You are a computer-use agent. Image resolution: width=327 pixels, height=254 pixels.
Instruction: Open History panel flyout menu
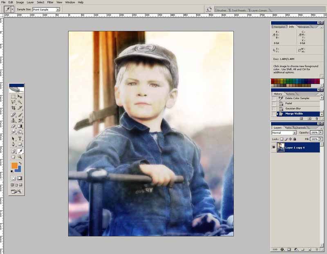(x=322, y=94)
